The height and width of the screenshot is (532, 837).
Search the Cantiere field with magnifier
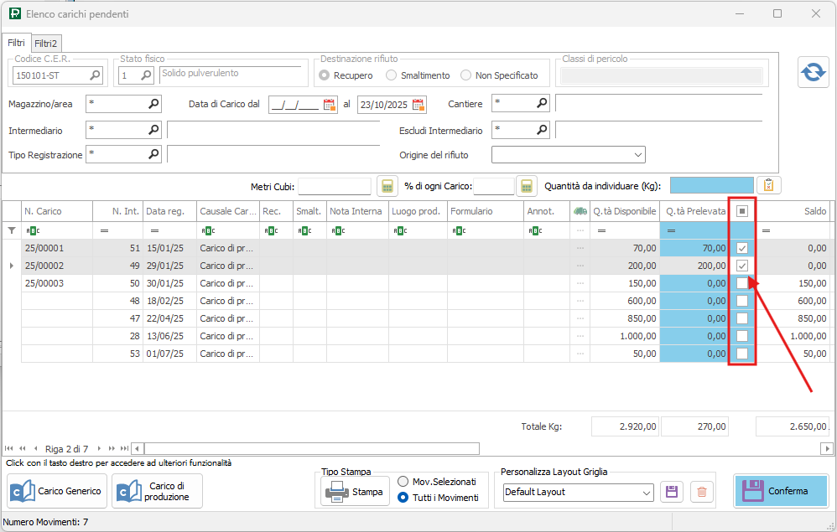(x=542, y=104)
